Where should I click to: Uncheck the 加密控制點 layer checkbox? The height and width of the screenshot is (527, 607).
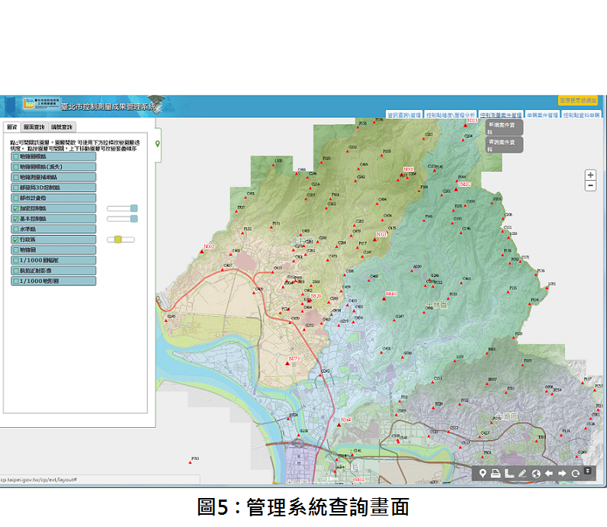(15, 208)
